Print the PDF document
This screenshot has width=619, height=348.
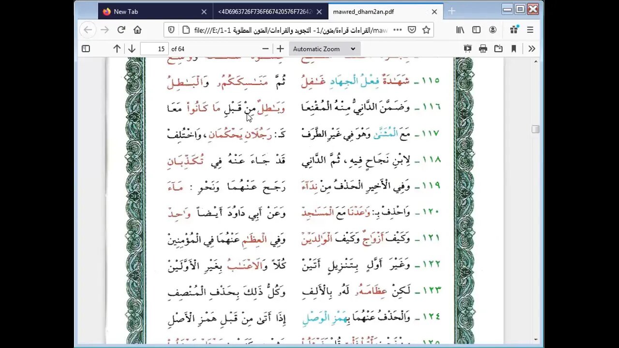(483, 49)
